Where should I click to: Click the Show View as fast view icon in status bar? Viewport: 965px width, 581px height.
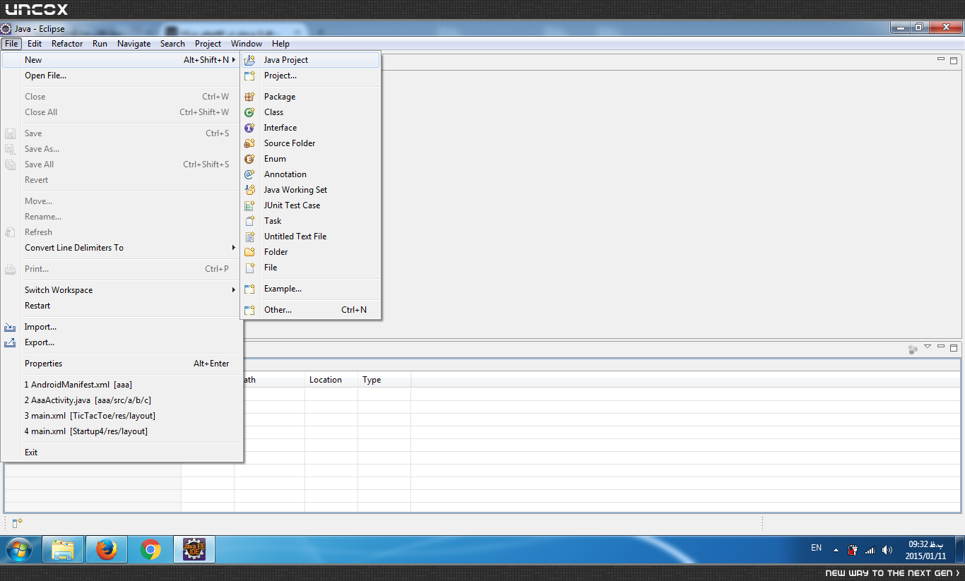coord(18,523)
